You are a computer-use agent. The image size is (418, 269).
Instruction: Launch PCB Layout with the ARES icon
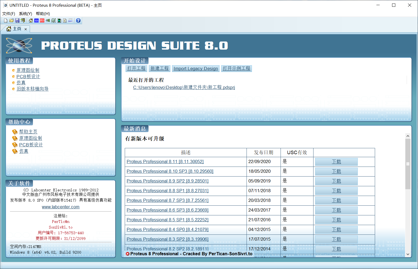point(42,20)
